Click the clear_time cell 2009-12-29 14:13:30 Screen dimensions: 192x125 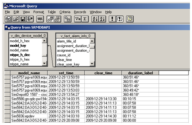click(x=103, y=99)
